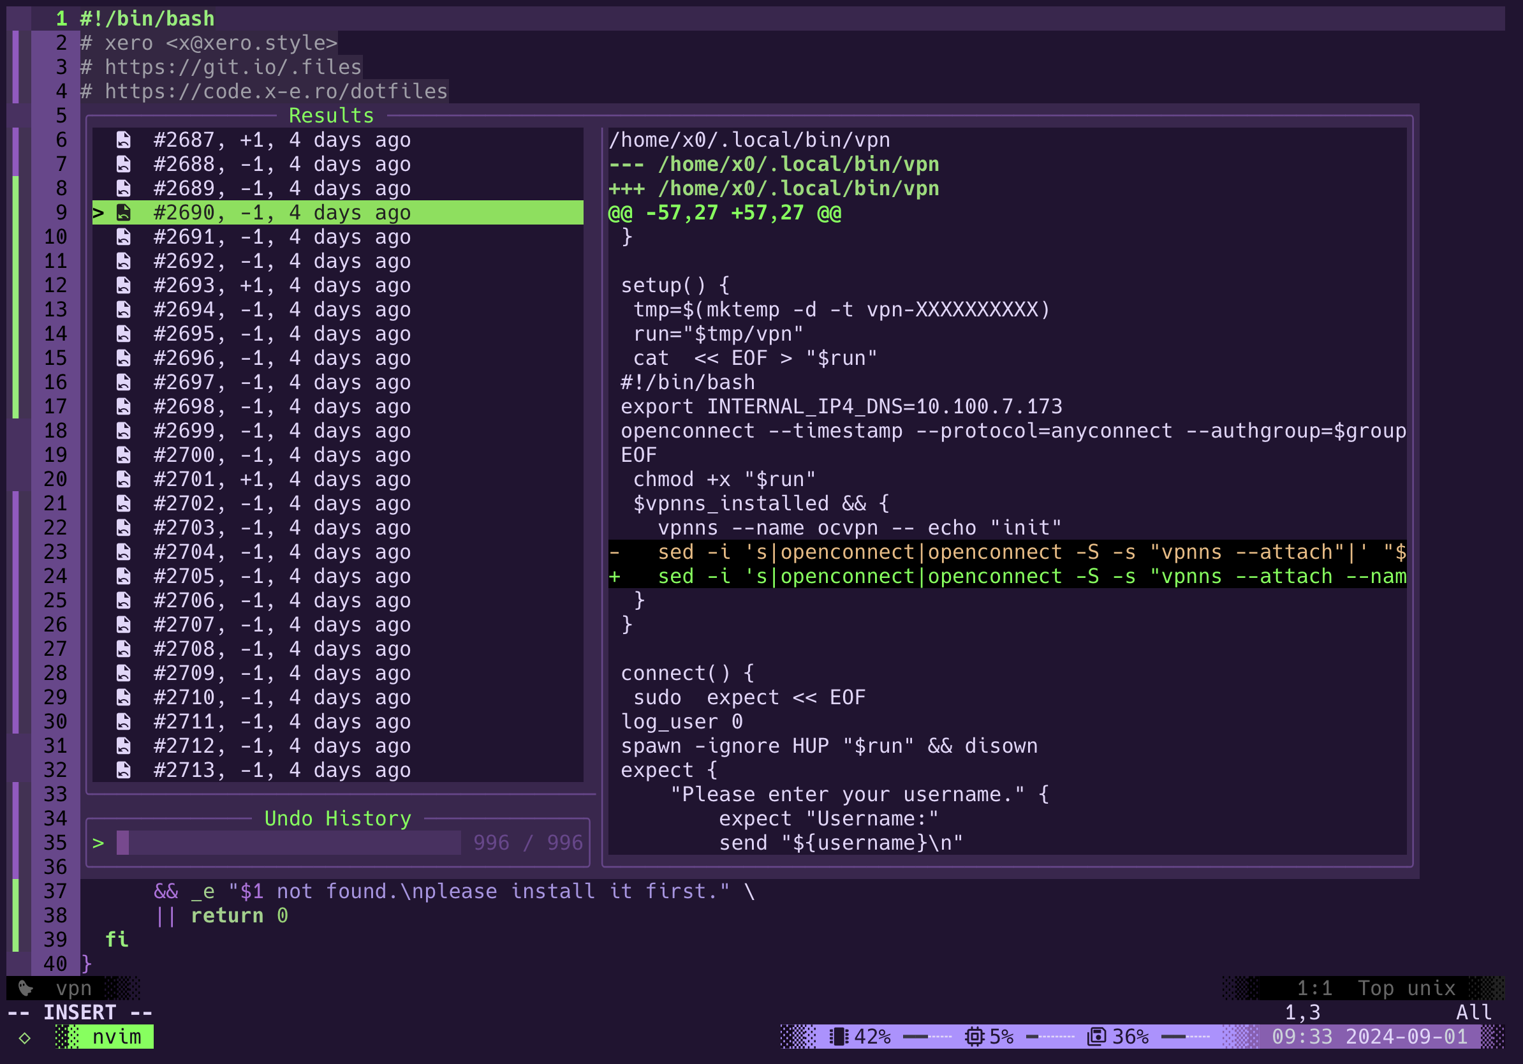Viewport: 1523px width, 1064px height.
Task: Click the file icon beside undo entry #2691
Action: pos(123,237)
